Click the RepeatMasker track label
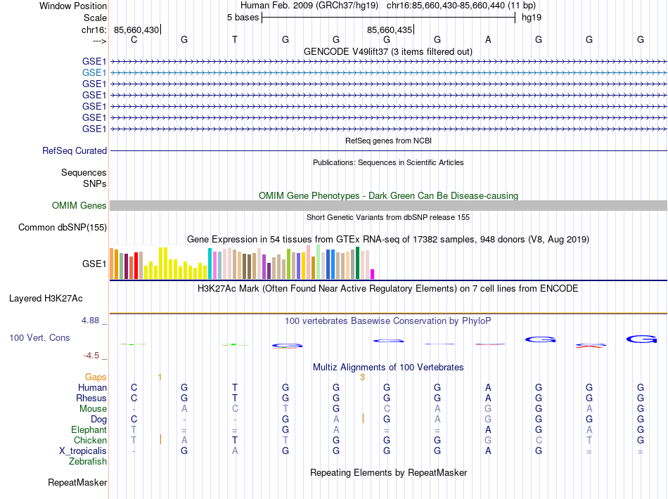668x499 pixels. [77, 483]
